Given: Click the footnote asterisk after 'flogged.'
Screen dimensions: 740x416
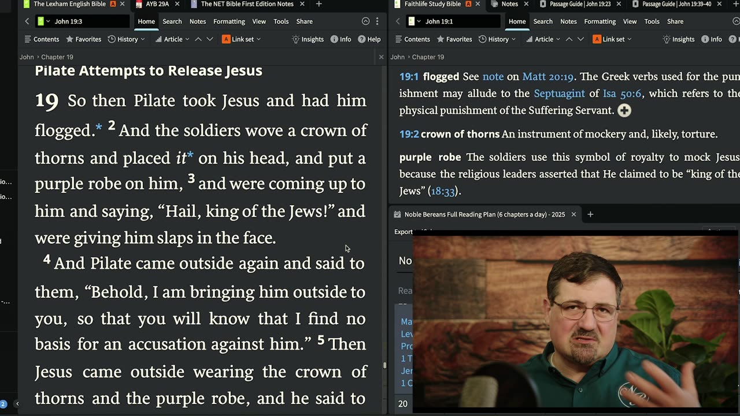Looking at the screenshot, I should 99,128.
